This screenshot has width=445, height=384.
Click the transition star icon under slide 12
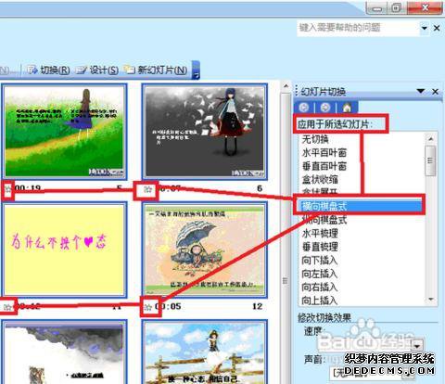click(x=148, y=307)
